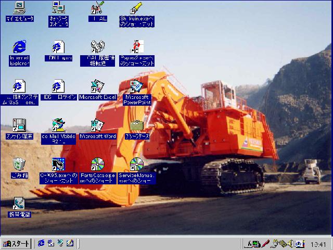This screenshot has height=250, width=333.
Task: Launch Internet Explorer from the desktop
Action: [19, 47]
